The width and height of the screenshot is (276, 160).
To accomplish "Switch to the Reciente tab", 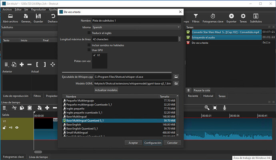I will [193, 96].
